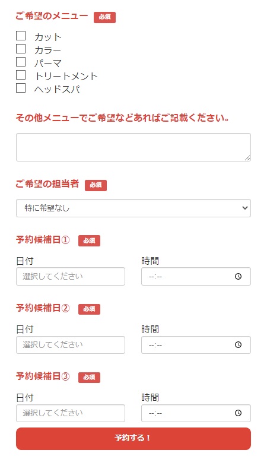Click the カット label text
Screen dimensions: 267x456
48,37
